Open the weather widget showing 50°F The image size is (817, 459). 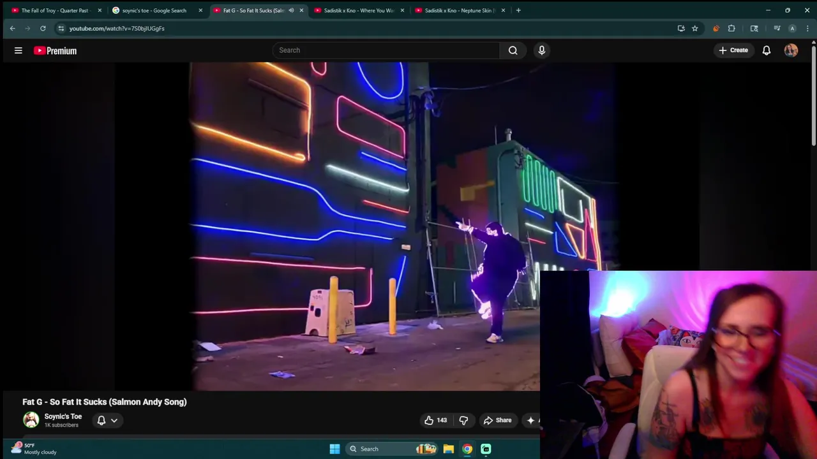pos(34,448)
